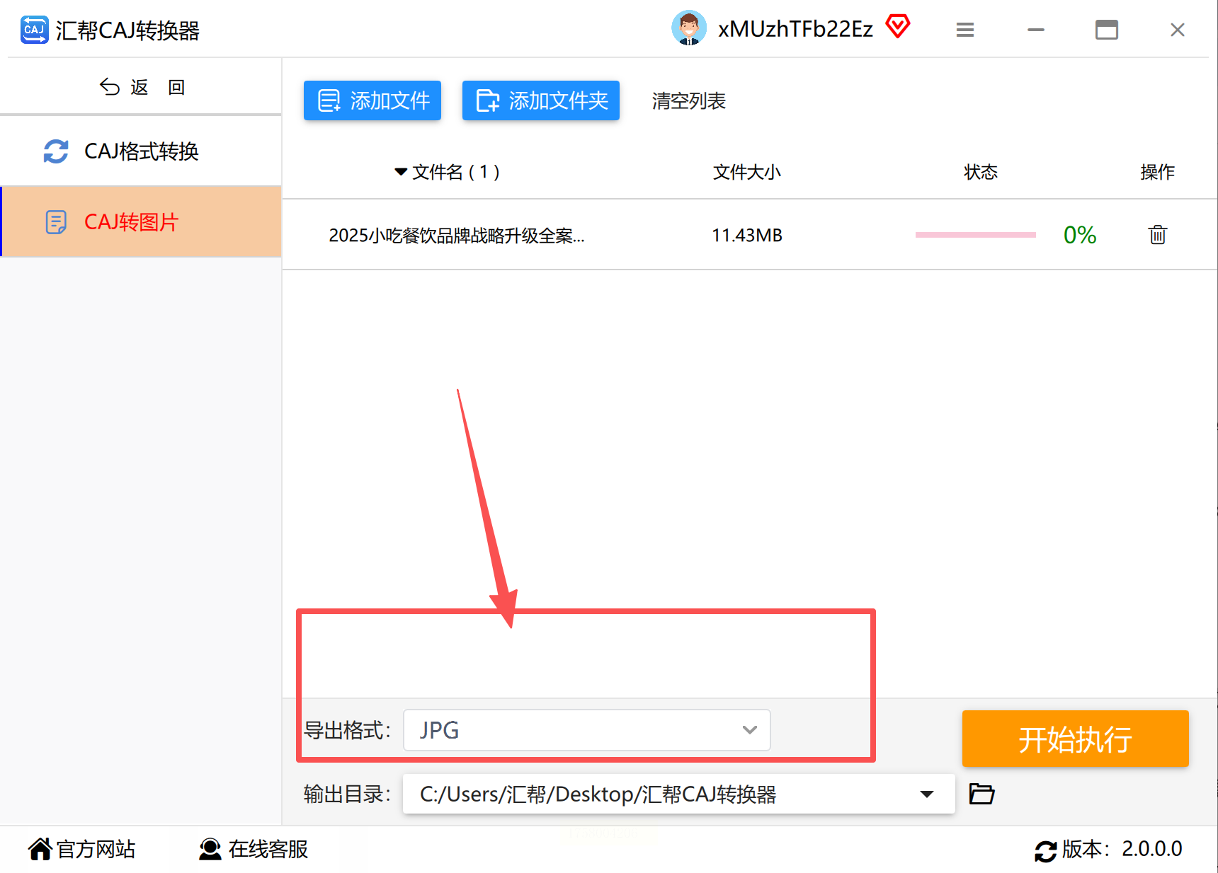Viewport: 1218px width, 873px height.
Task: Click the trash icon to delete the file
Action: pos(1157,235)
